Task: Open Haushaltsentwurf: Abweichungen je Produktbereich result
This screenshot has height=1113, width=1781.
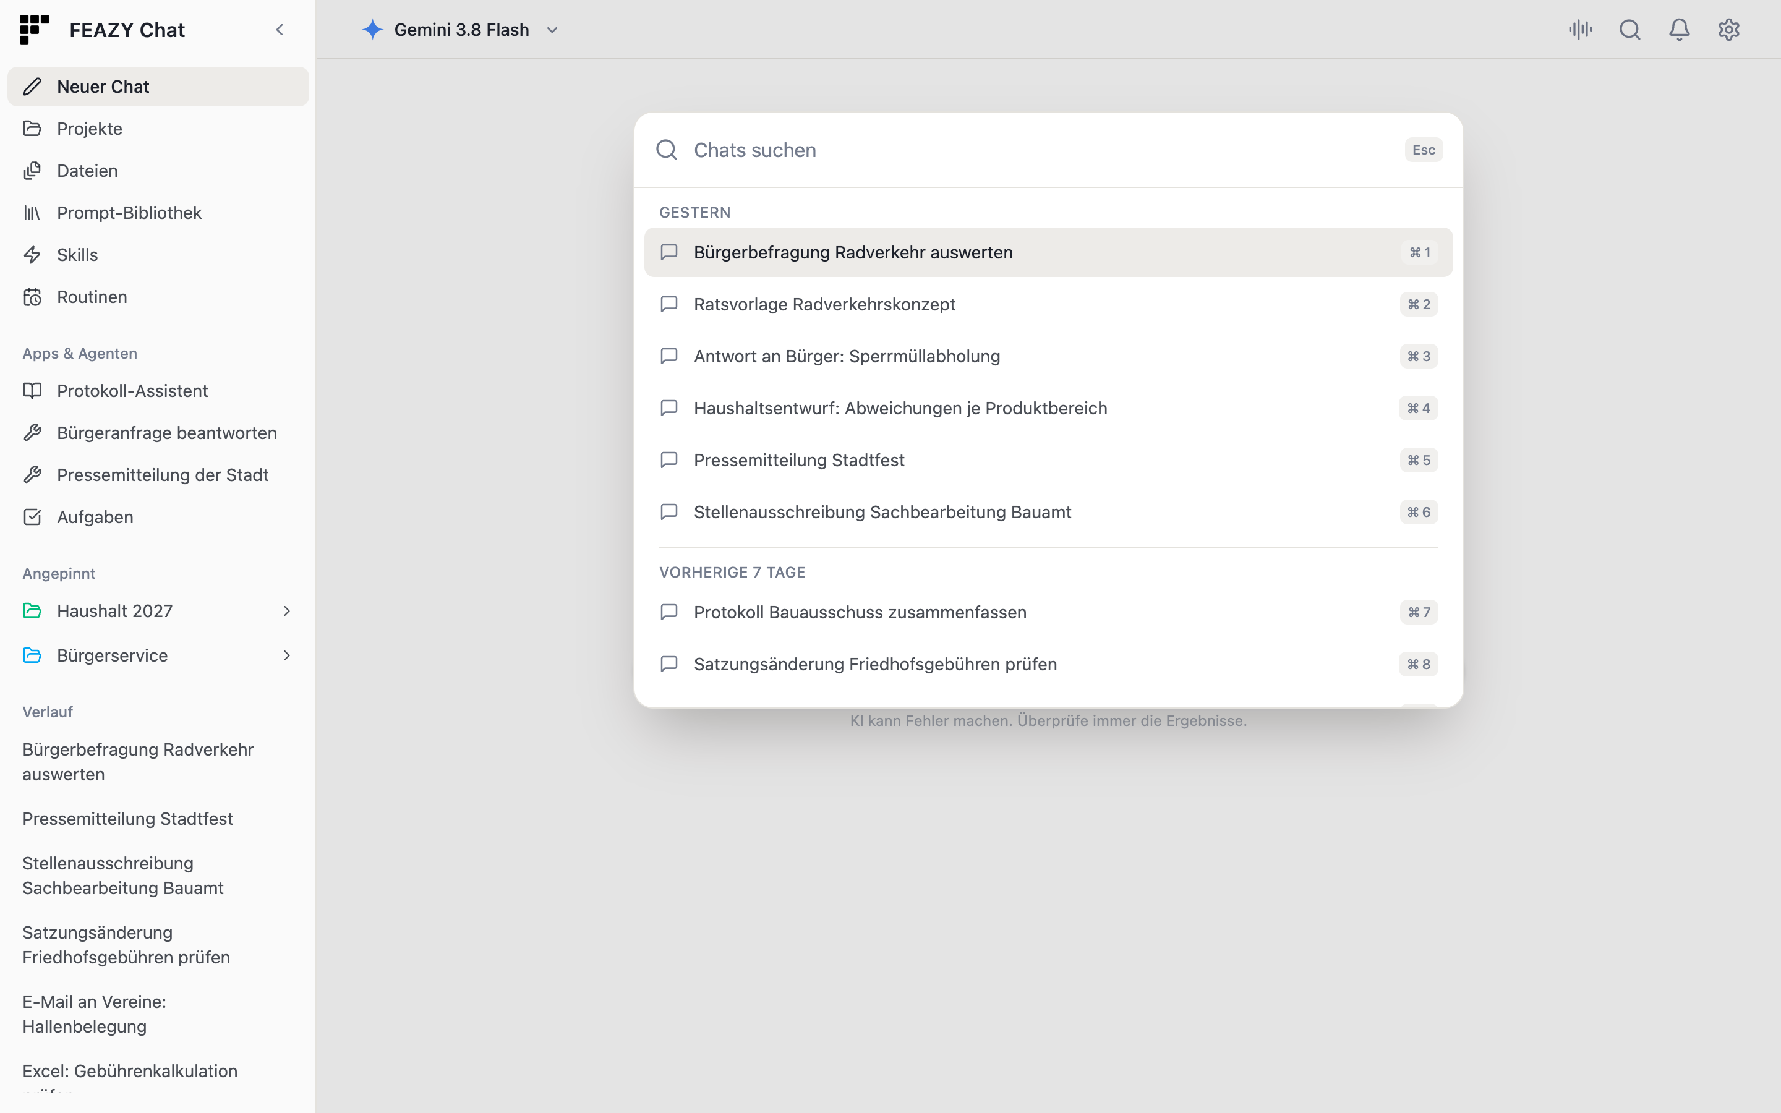Action: pos(1048,408)
